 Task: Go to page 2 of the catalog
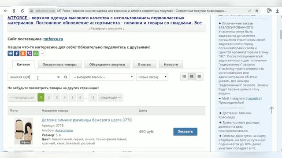click(49, 97)
